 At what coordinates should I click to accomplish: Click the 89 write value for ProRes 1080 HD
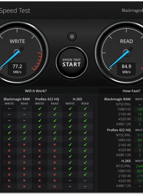pos(140,140)
